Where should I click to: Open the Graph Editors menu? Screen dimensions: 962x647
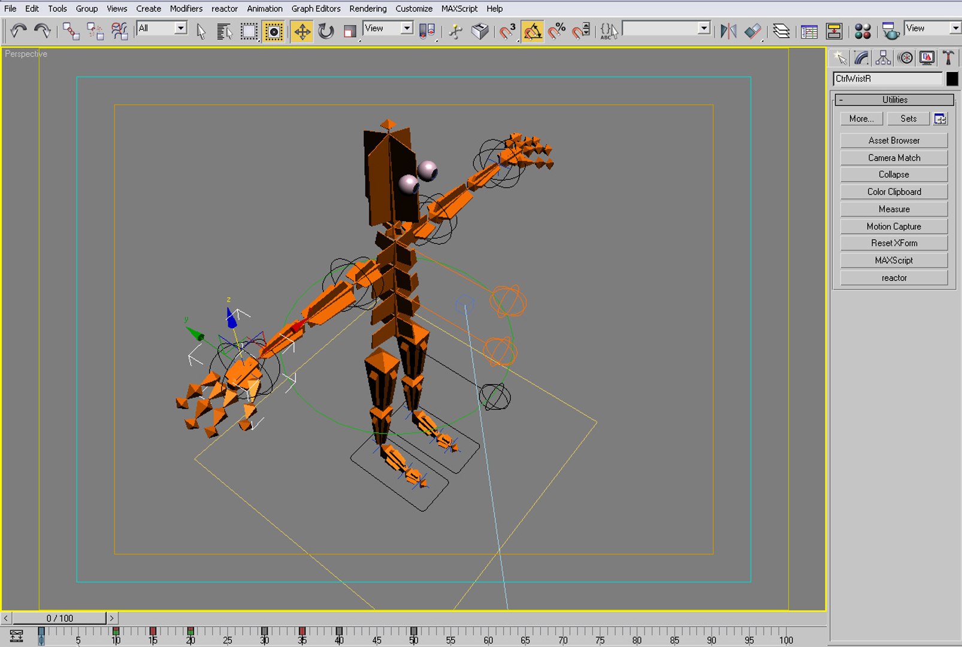pyautogui.click(x=316, y=8)
